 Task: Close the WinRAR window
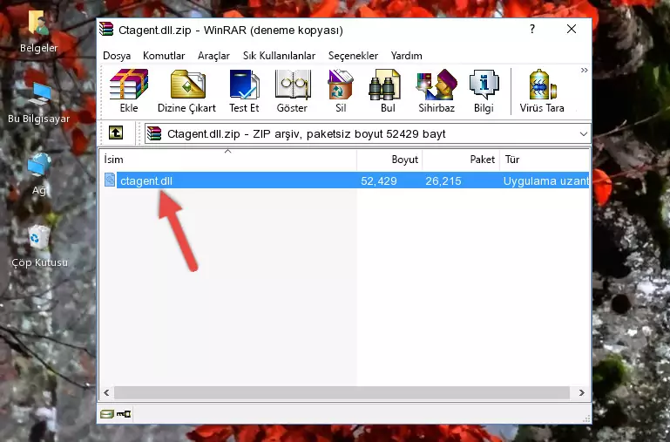[572, 29]
